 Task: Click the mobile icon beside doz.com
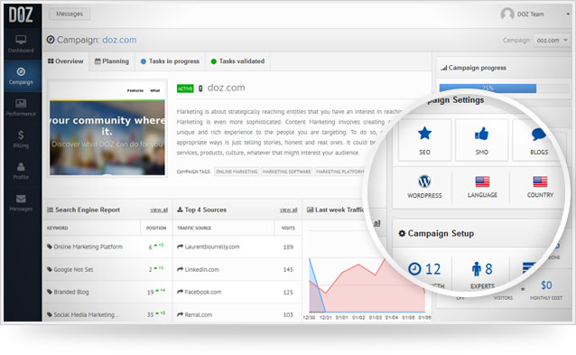pyautogui.click(x=200, y=89)
